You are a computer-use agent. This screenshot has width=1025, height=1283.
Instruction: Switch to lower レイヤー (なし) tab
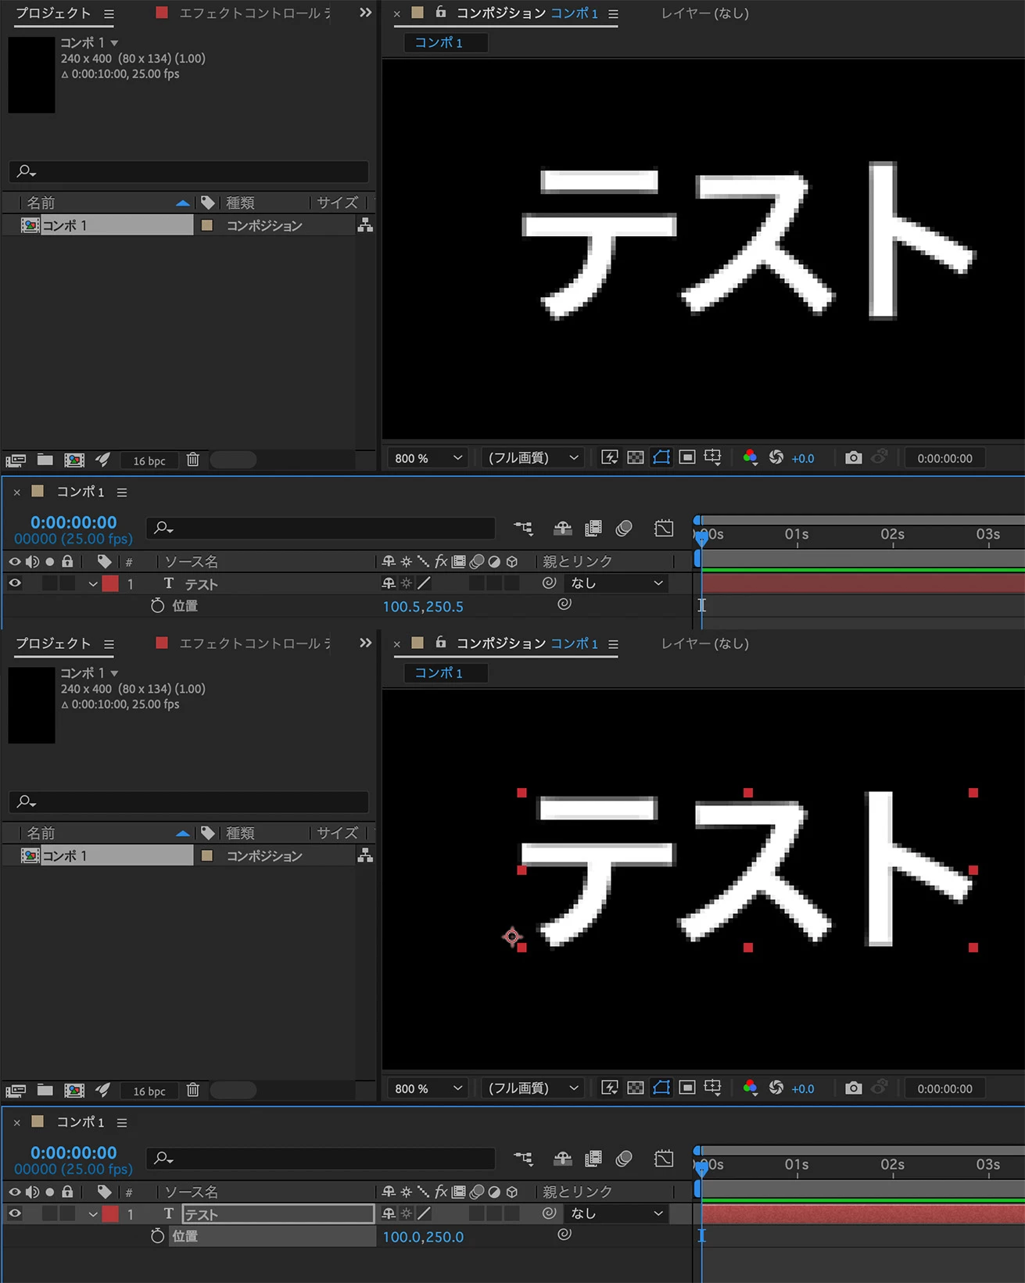704,643
